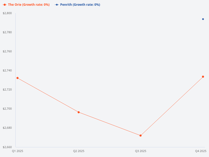The width and height of the screenshot is (209, 157).
Task: Select The Orie Q3 2025 data point
Action: pyautogui.click(x=141, y=136)
